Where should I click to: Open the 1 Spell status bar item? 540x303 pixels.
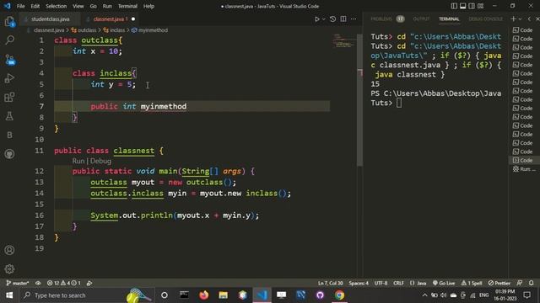click(x=472, y=283)
